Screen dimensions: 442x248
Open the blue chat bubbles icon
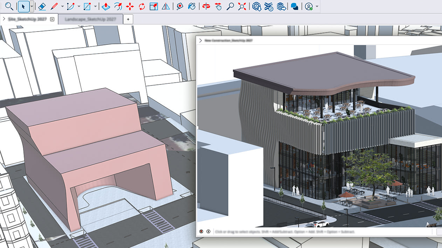(x=295, y=6)
